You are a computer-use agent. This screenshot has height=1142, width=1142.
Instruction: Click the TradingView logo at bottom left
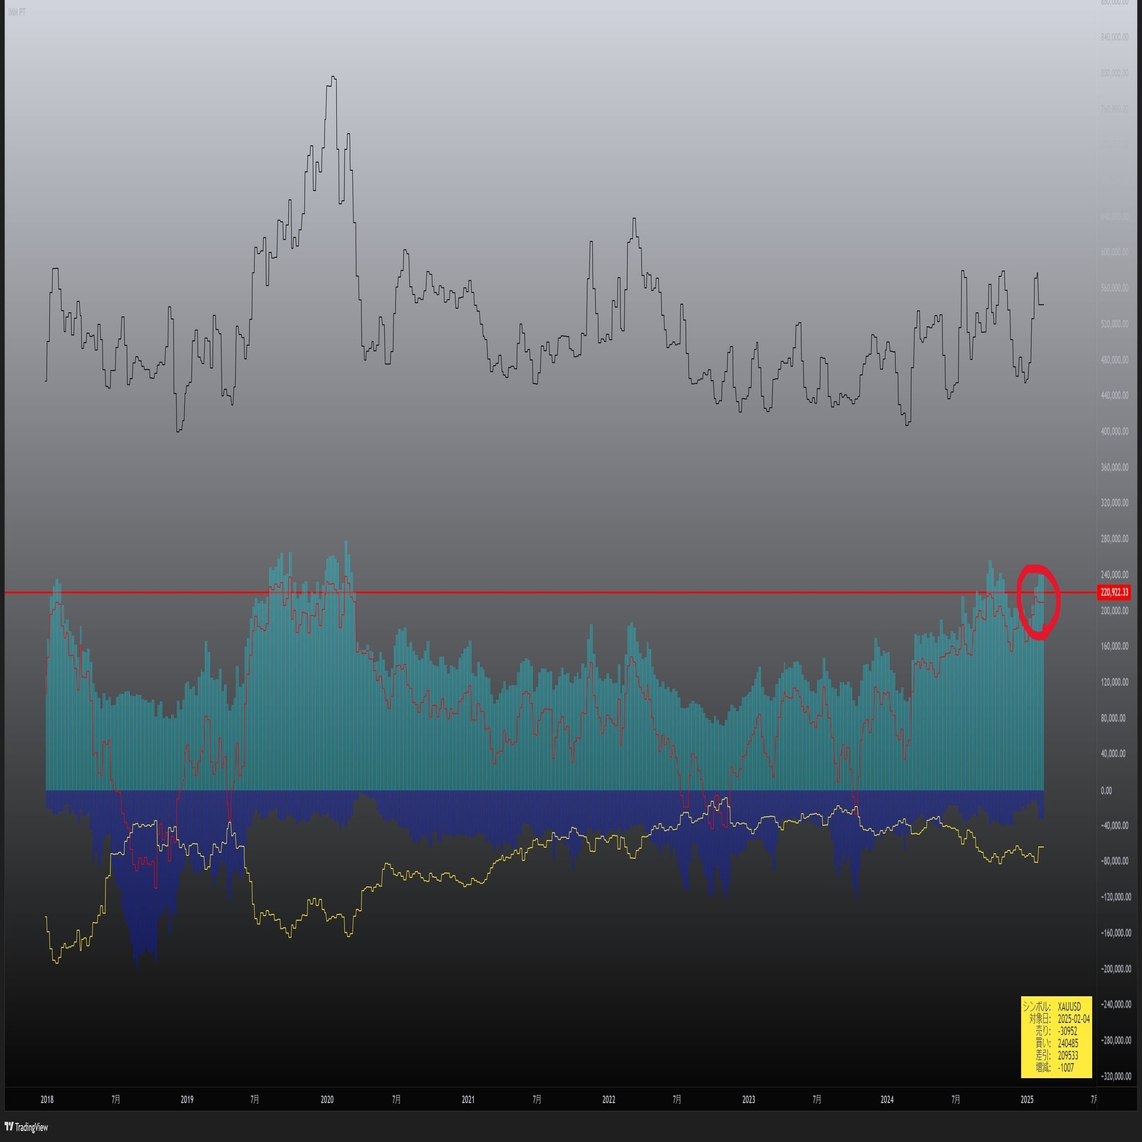click(x=26, y=1127)
